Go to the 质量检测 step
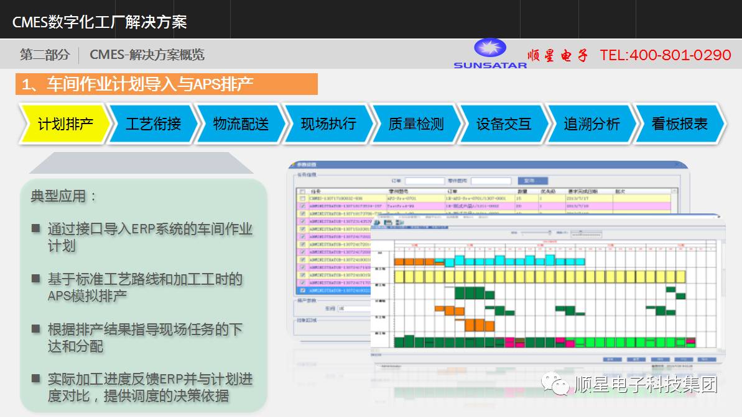This screenshot has width=742, height=417. [x=415, y=124]
